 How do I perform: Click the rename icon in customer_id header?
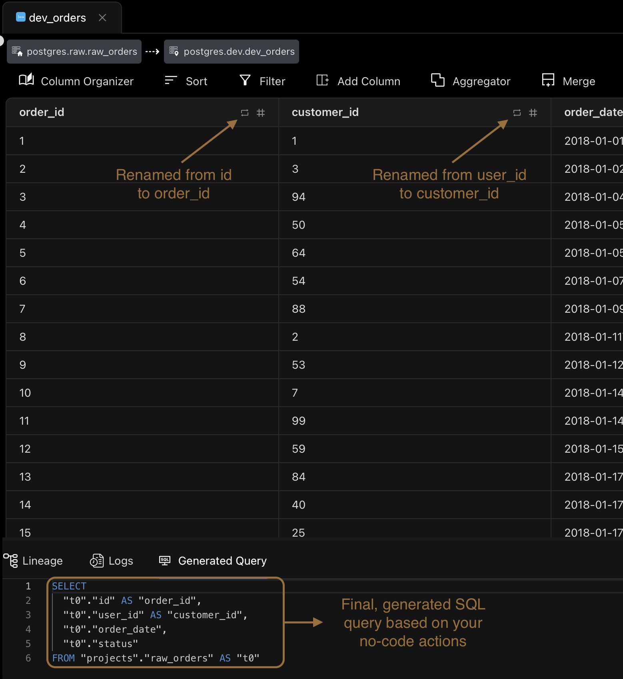(x=517, y=113)
